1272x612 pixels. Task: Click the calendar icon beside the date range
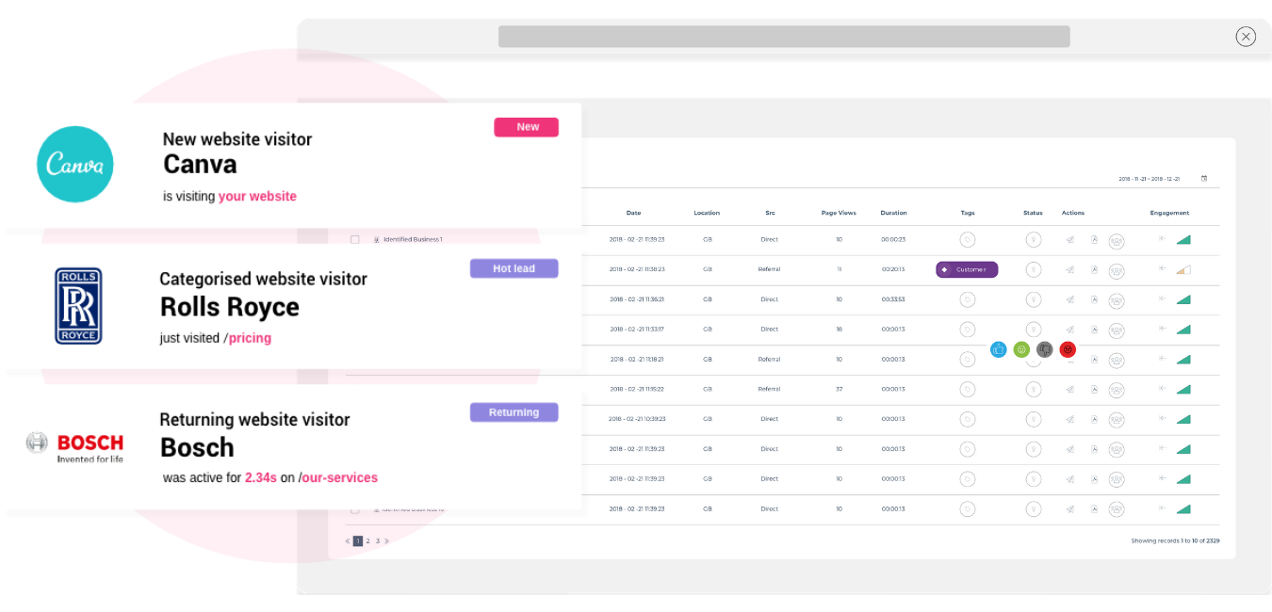click(1204, 178)
